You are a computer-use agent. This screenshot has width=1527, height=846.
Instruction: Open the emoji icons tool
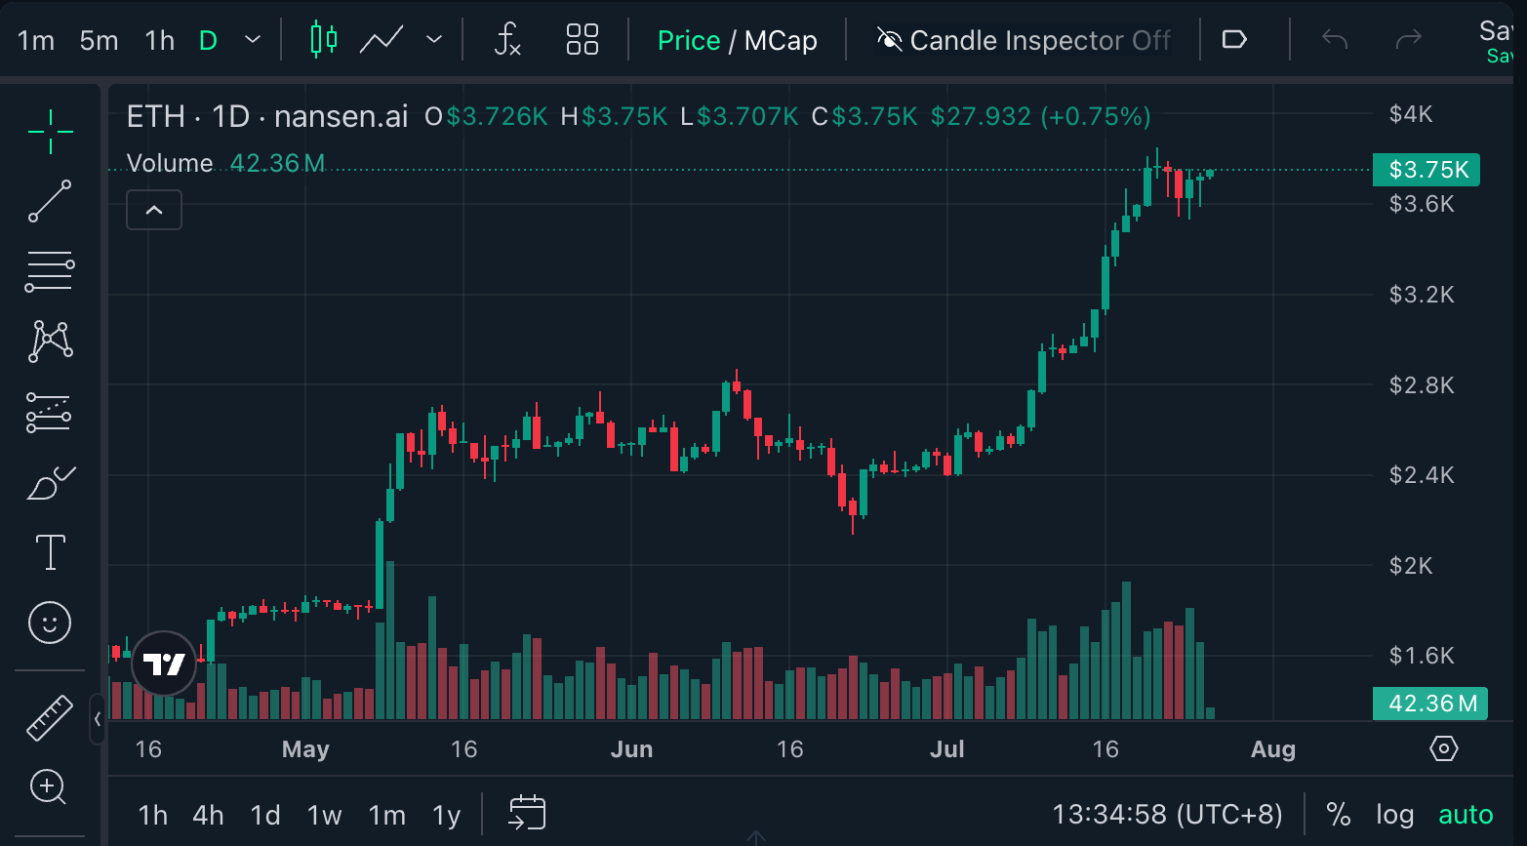tap(50, 623)
